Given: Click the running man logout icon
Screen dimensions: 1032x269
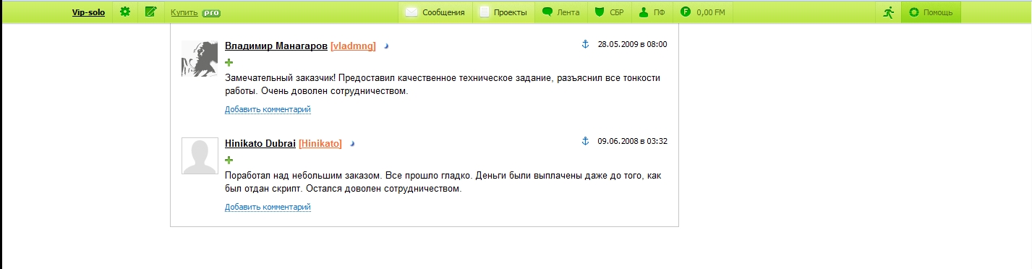Looking at the screenshot, I should click(x=888, y=12).
